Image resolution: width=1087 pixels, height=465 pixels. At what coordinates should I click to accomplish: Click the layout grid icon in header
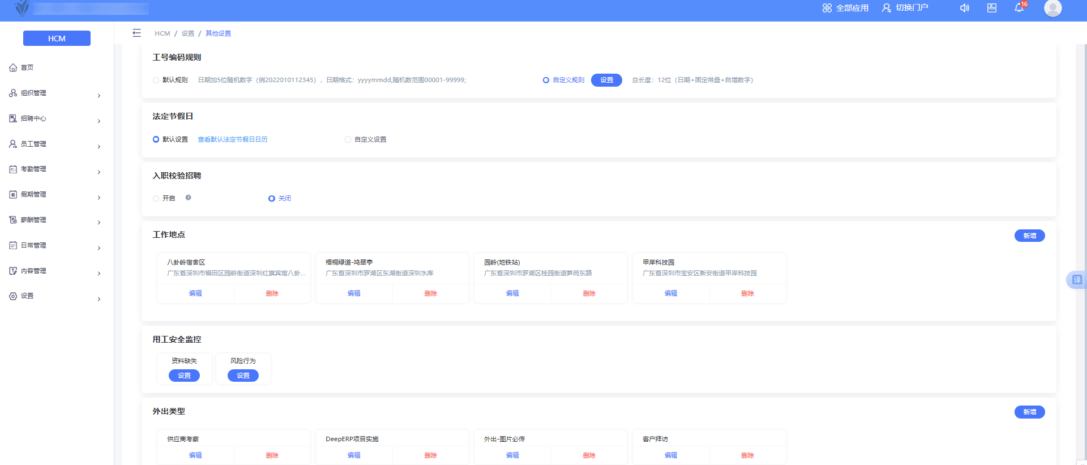(992, 8)
